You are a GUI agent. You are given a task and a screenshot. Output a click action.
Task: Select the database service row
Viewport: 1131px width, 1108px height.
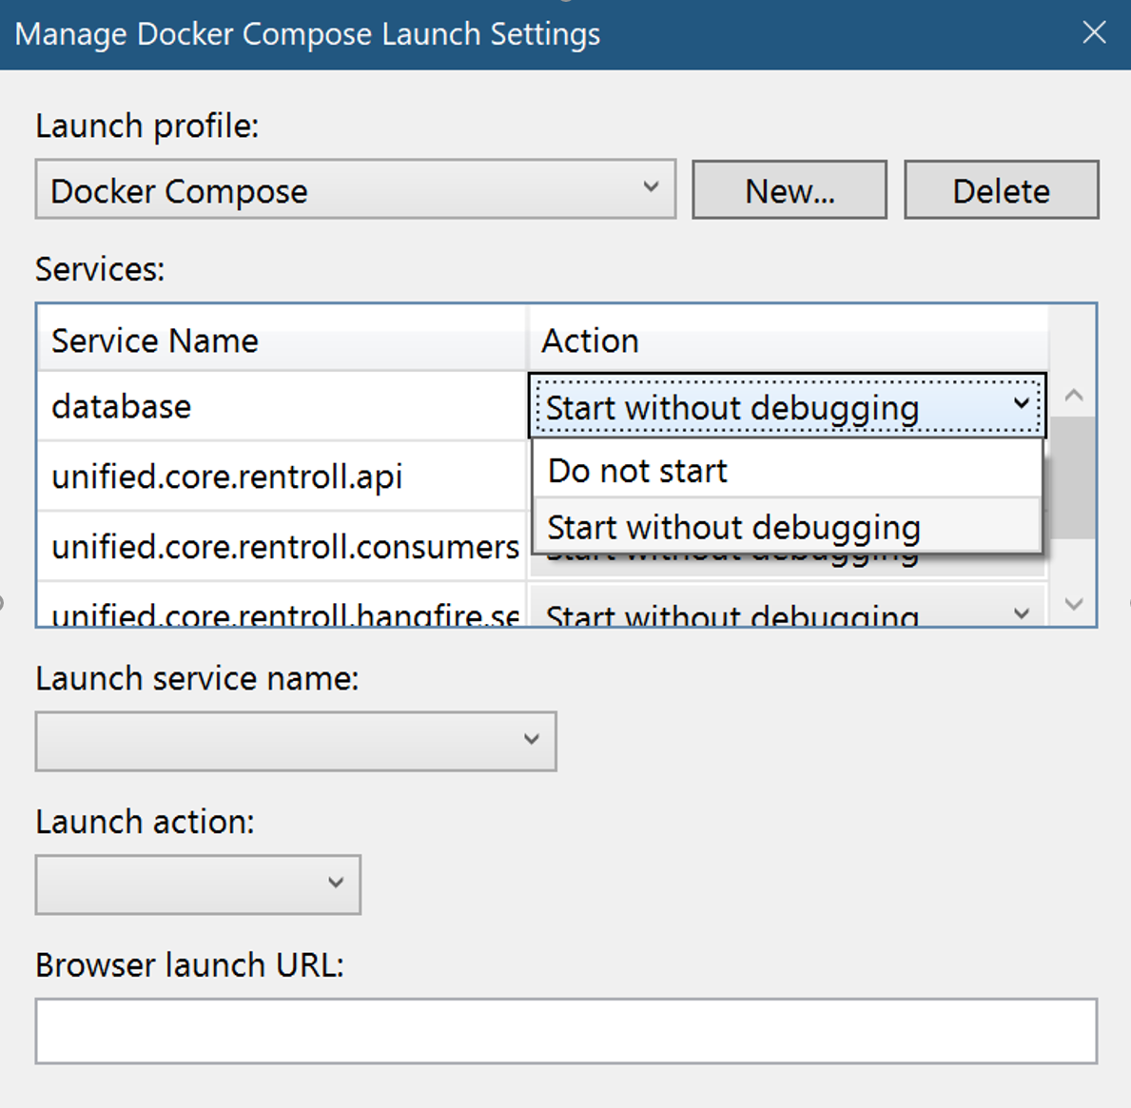(282, 406)
